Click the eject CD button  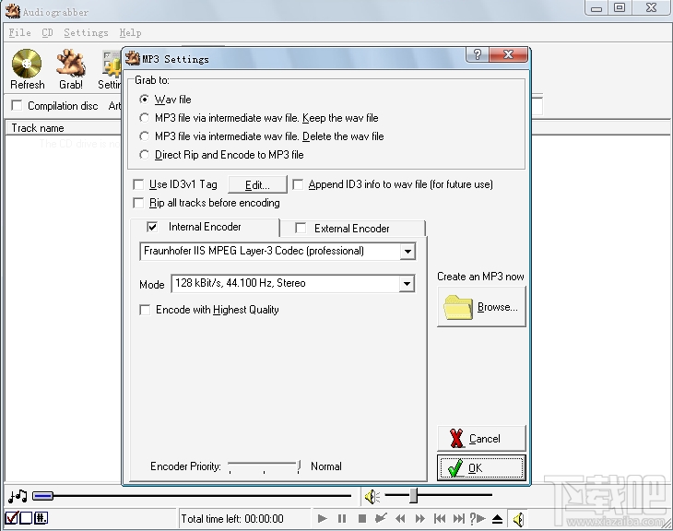(497, 518)
